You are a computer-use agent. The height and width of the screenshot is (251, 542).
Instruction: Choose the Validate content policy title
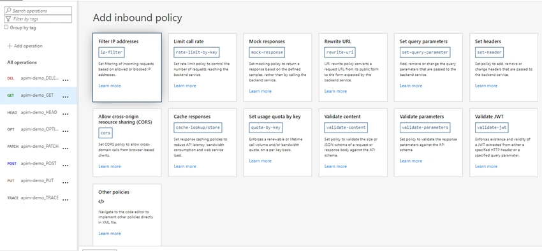(342, 117)
